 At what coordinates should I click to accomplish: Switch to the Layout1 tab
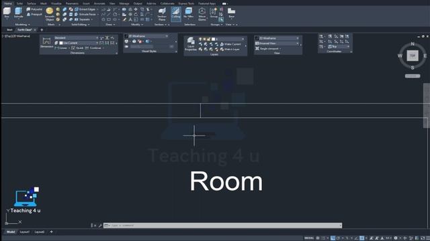click(24, 232)
